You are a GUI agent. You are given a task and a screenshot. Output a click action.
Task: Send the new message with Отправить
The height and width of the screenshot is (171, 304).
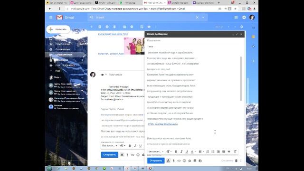click(x=156, y=161)
